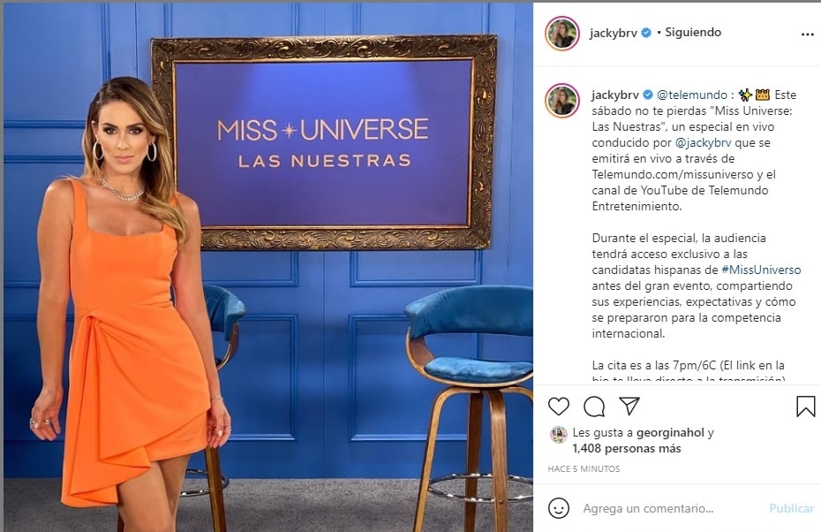
Task: Click the jackybrv avatar beside the caption
Action: tap(562, 100)
